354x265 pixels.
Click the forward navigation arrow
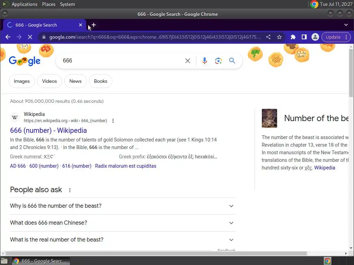click(x=19, y=37)
